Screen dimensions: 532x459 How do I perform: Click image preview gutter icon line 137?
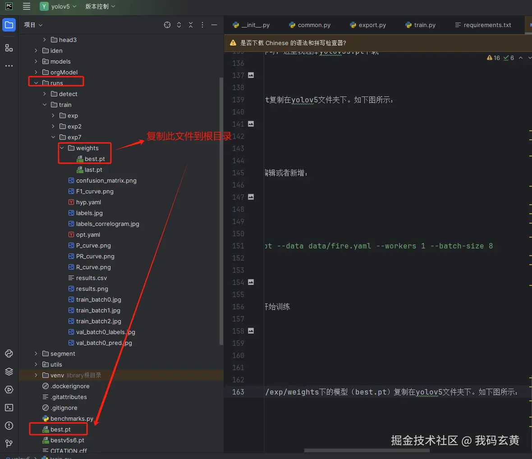tap(251, 75)
